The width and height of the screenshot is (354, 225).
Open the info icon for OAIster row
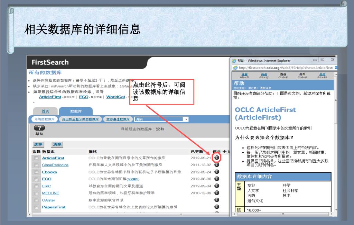coord(217,200)
